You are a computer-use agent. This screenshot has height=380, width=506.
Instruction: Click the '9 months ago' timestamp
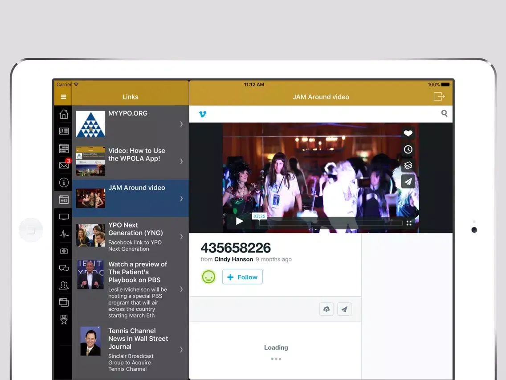pyautogui.click(x=273, y=259)
